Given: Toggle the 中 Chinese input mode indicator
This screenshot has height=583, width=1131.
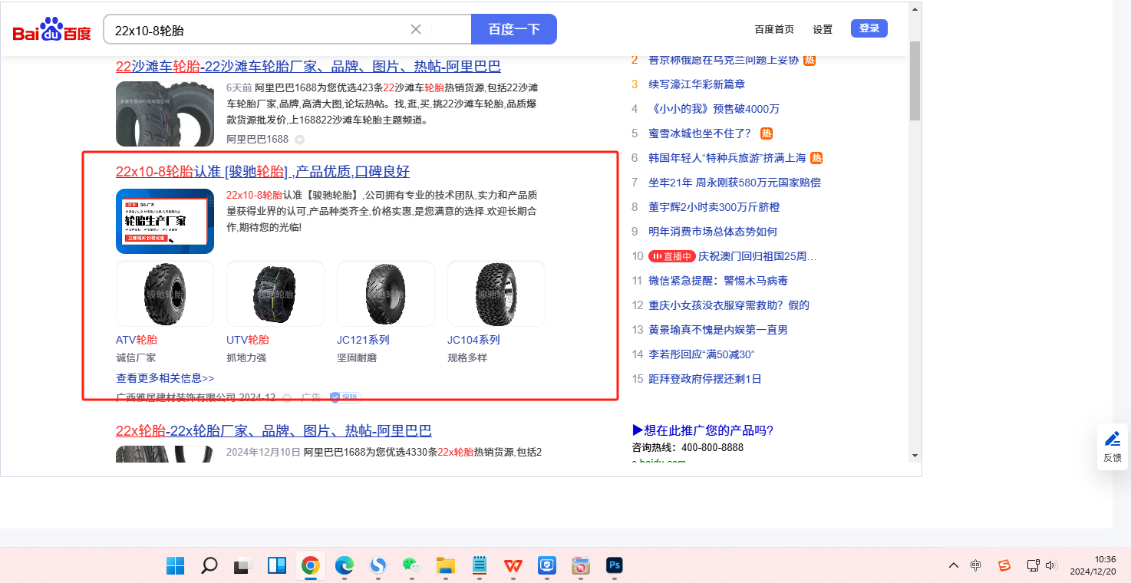Looking at the screenshot, I should click(975, 565).
